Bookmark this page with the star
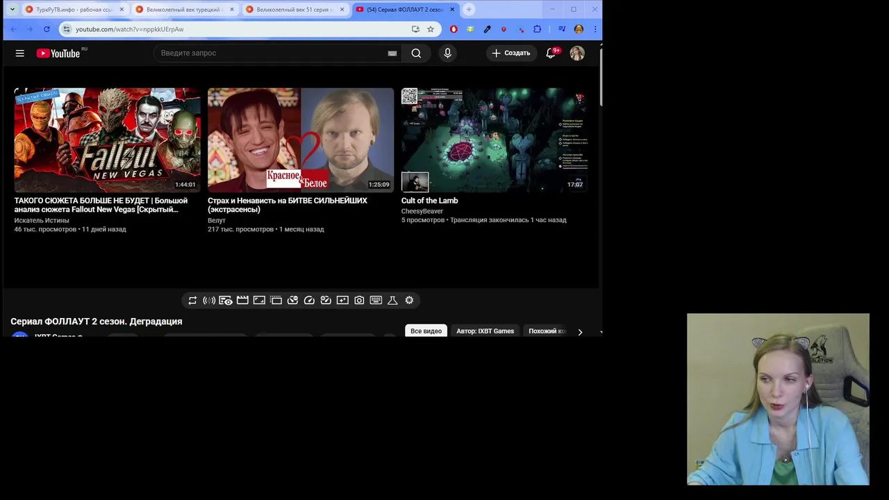Image resolution: width=889 pixels, height=500 pixels. point(431,29)
